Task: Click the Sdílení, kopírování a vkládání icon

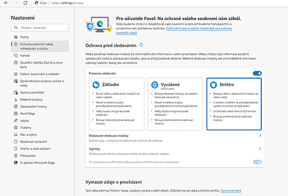Action: coord(16,74)
